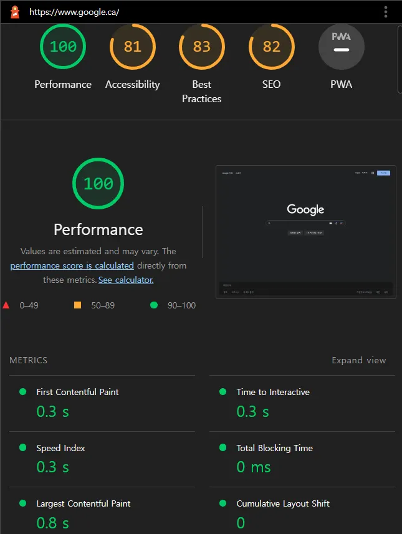Click the www.google.ca URL link
Screen dimensions: 402x534
74,12
